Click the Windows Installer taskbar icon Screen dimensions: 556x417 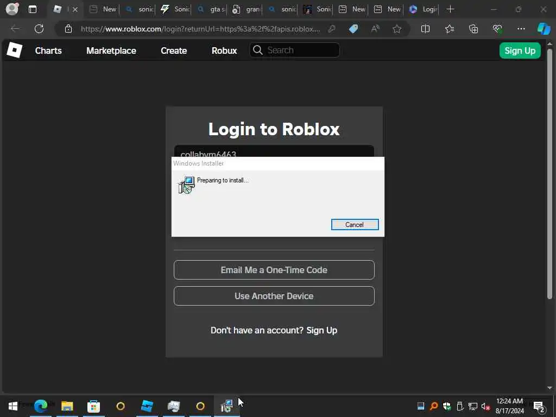(x=226, y=406)
